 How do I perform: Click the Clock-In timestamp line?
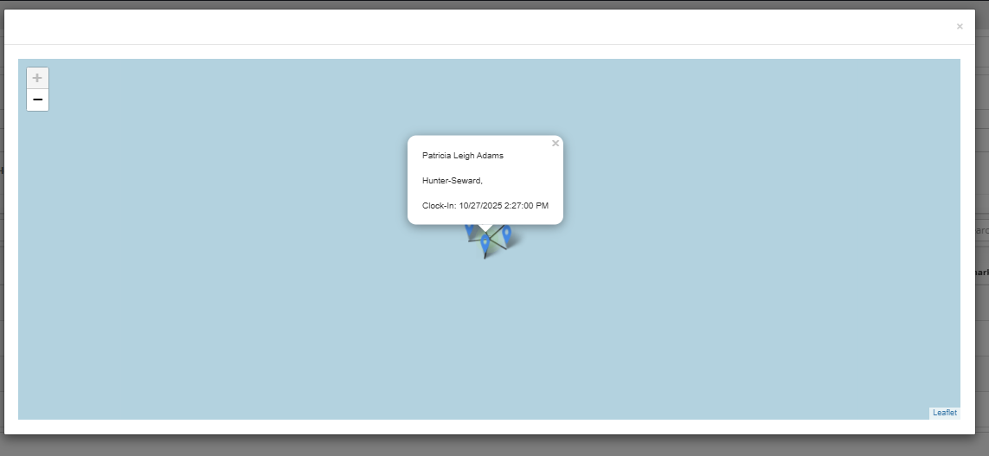[485, 205]
